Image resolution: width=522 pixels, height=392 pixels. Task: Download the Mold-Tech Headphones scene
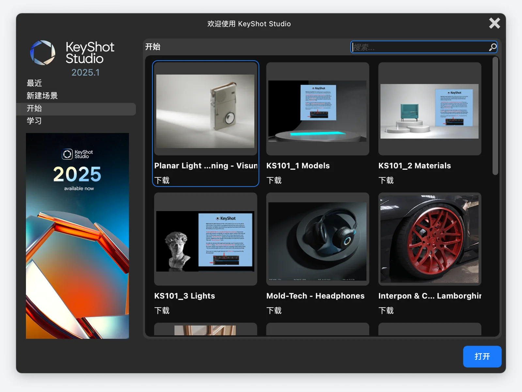pos(274,311)
